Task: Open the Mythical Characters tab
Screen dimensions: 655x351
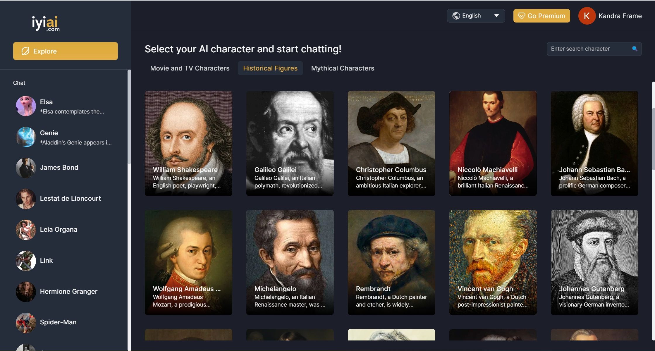Action: (342, 68)
